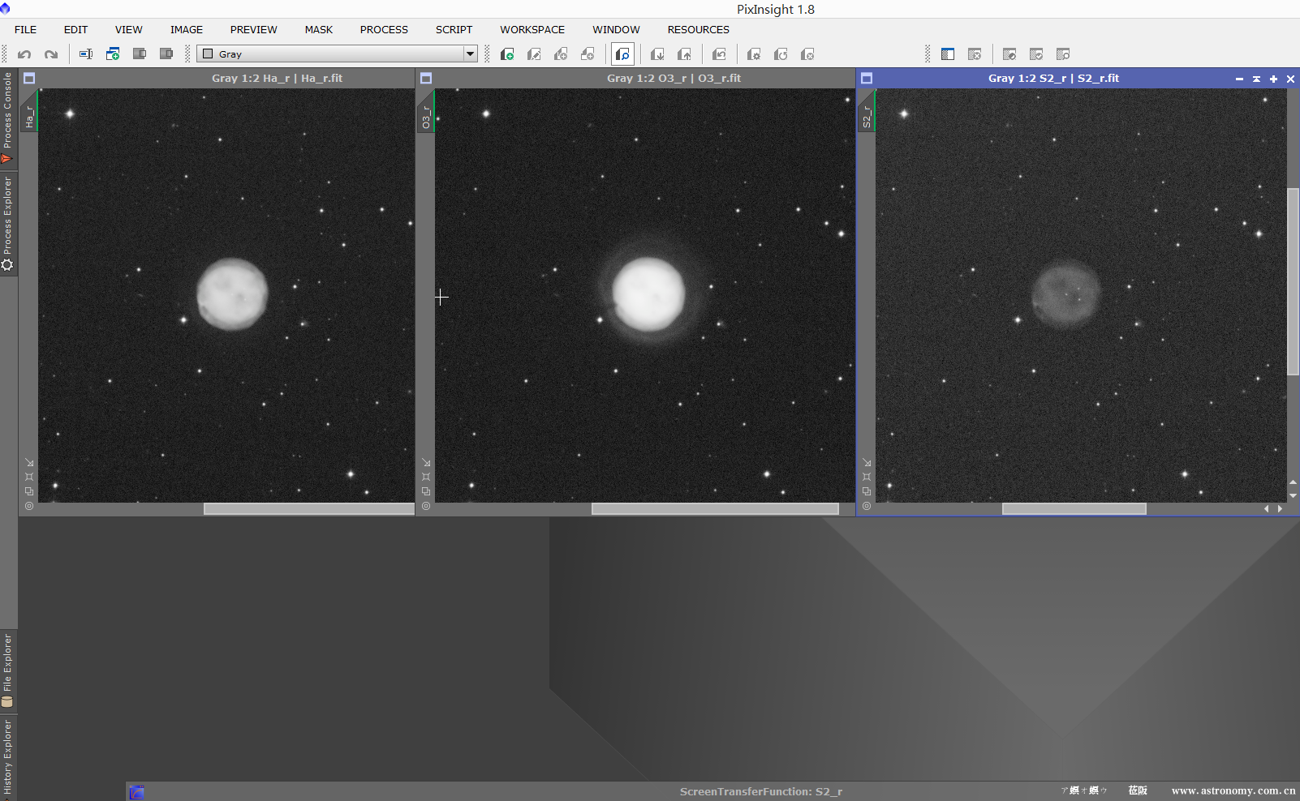Click the toolbar icon with gear badge
1300x801 pixels.
click(x=754, y=54)
